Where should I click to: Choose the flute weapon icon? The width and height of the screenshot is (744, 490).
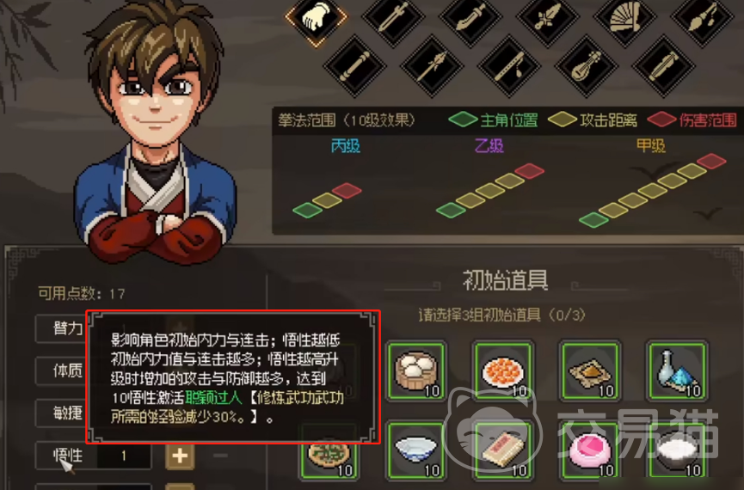click(509, 66)
